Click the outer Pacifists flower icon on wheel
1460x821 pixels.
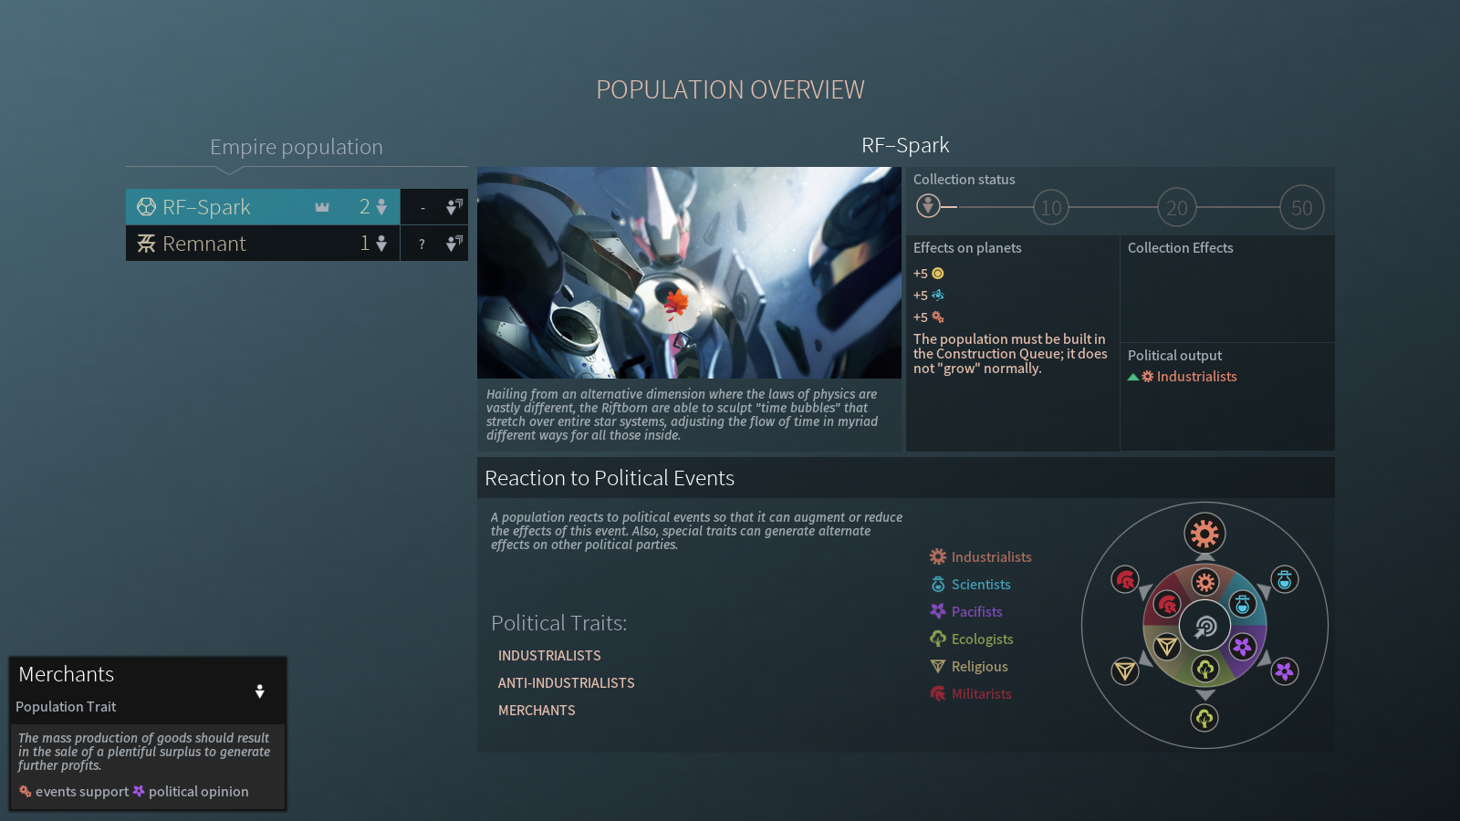pyautogui.click(x=1285, y=671)
